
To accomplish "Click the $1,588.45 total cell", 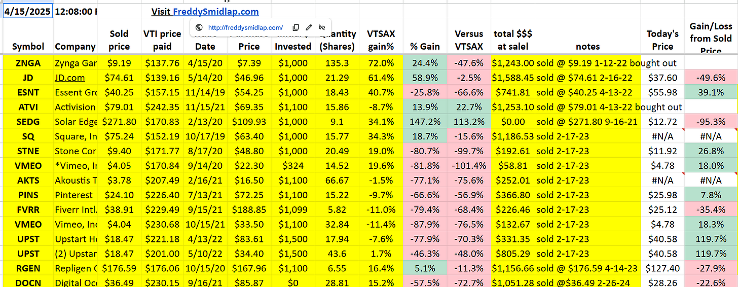I will coord(513,78).
